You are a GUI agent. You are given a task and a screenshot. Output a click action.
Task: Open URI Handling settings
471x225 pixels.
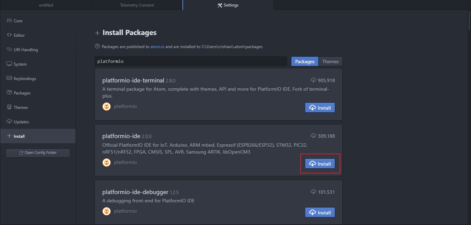point(38,50)
